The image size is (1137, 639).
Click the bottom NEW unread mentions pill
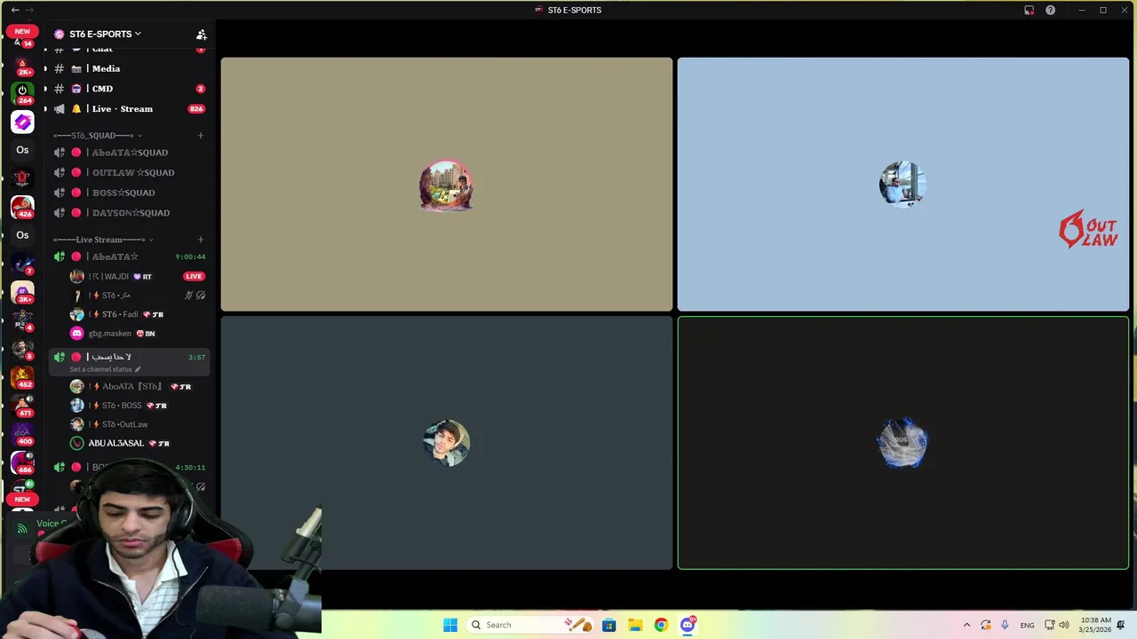(22, 499)
